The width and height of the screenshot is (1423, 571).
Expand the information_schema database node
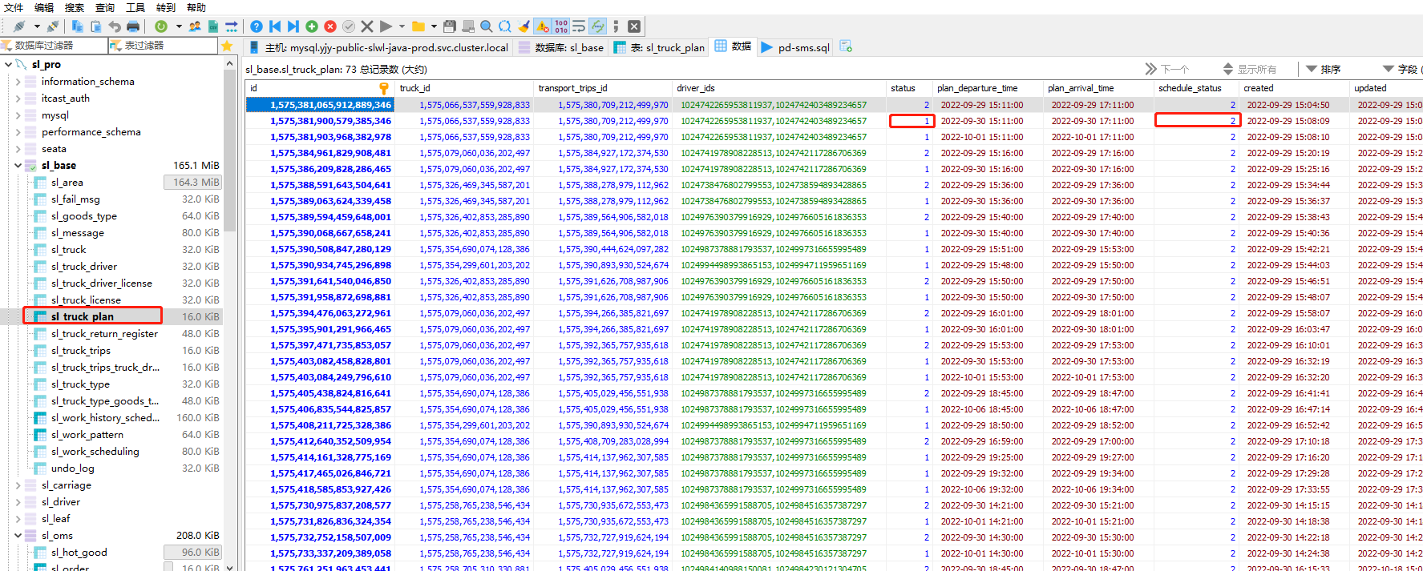tap(18, 81)
